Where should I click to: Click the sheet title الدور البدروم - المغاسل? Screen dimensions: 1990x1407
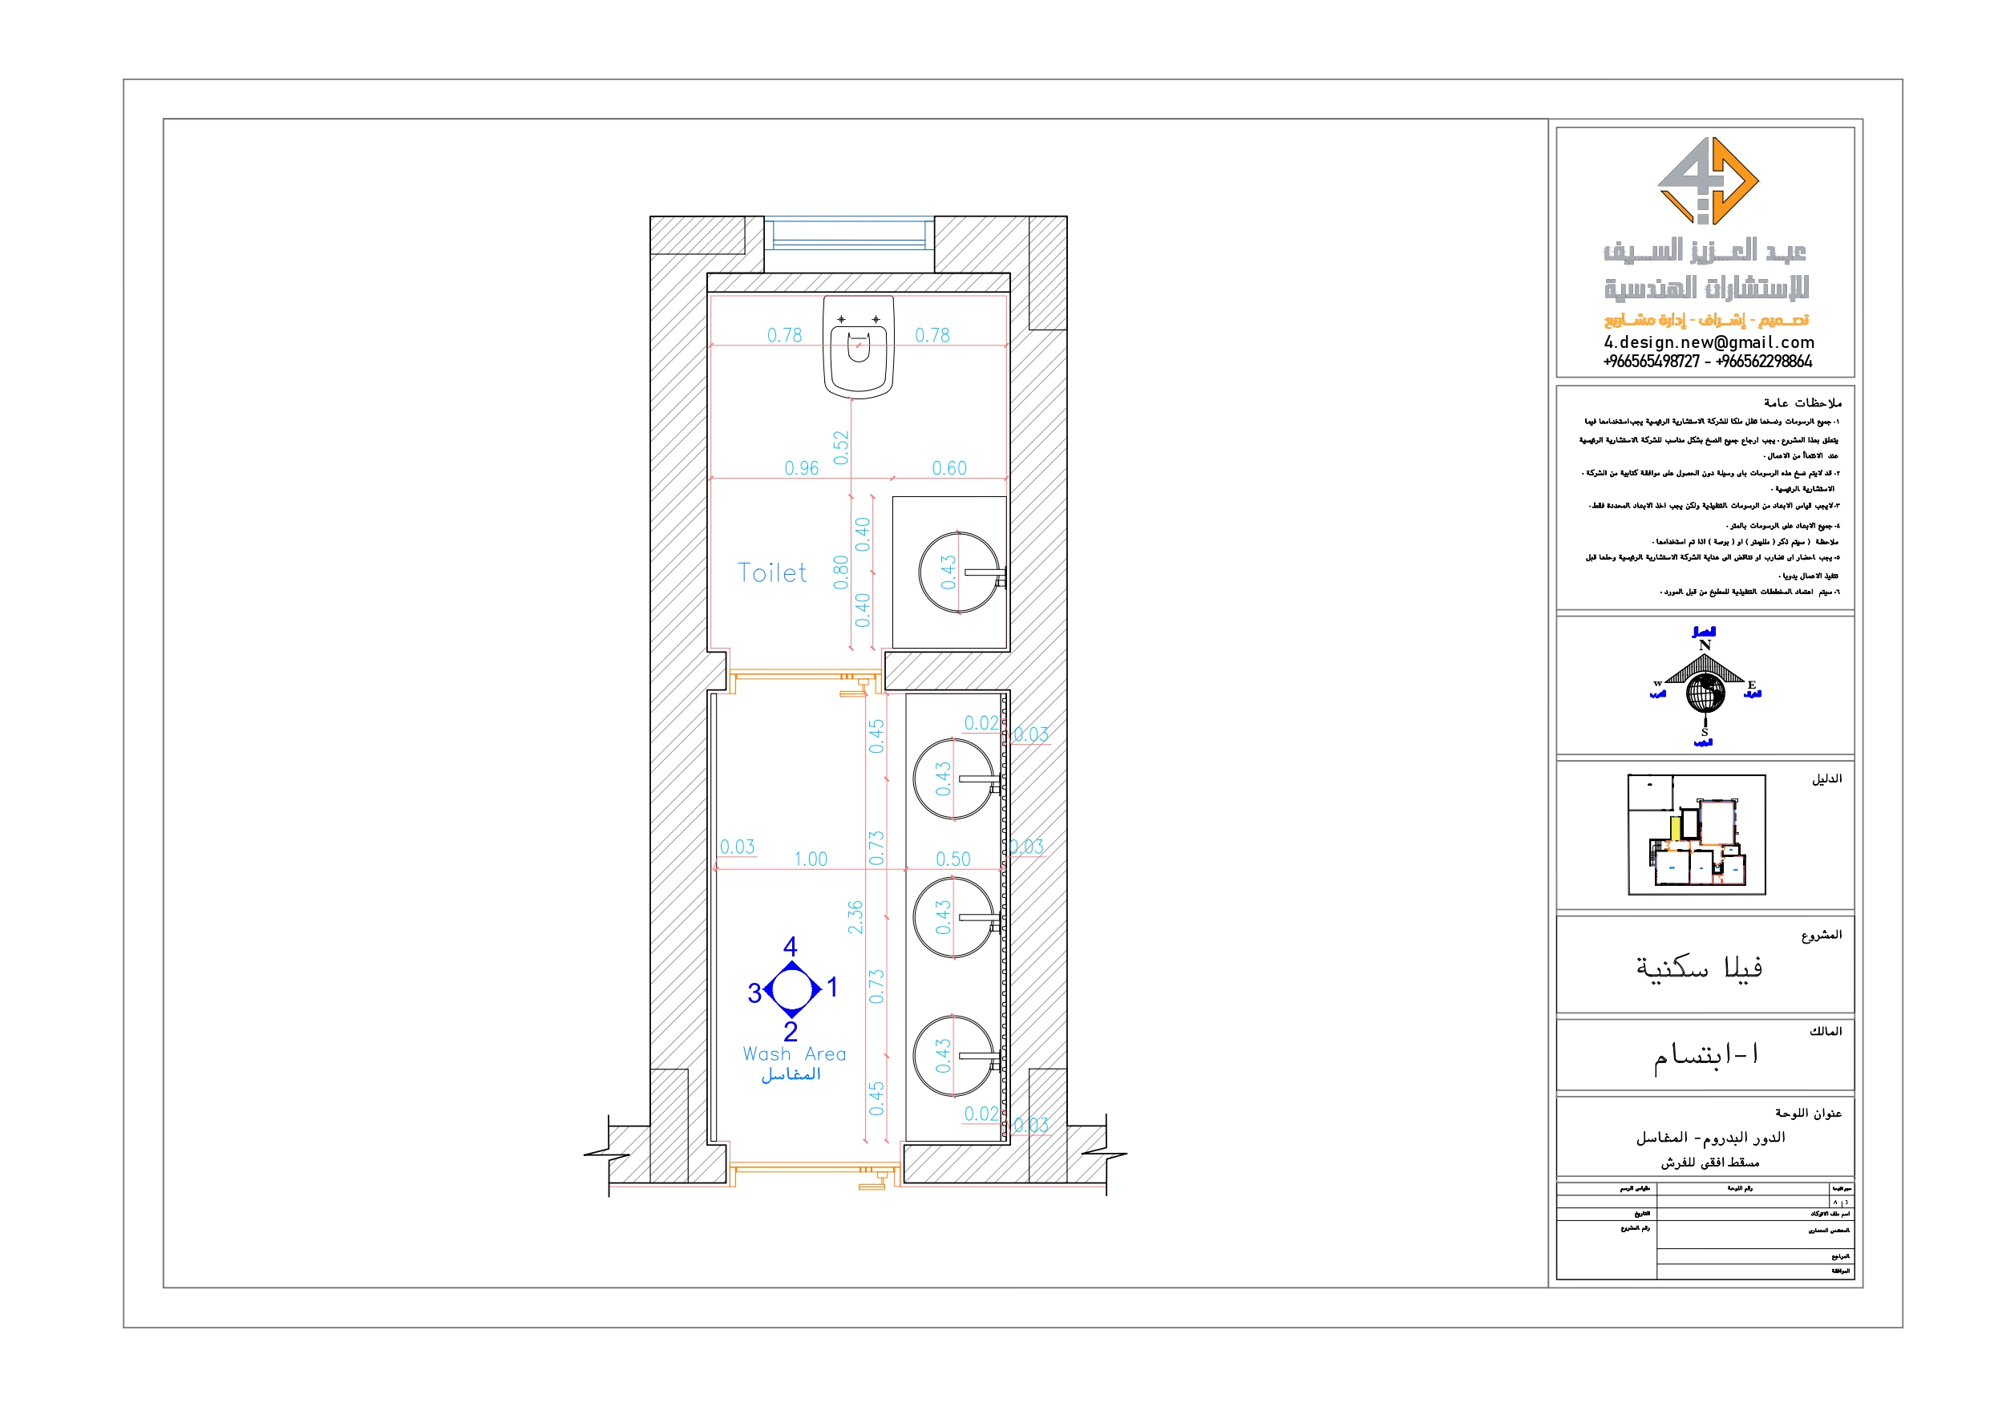1710,1138
